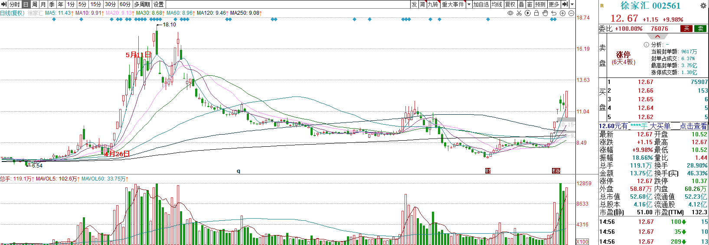The height and width of the screenshot is (245, 709).
Task: Click the 日线(复权) chart label
Action: click(13, 13)
